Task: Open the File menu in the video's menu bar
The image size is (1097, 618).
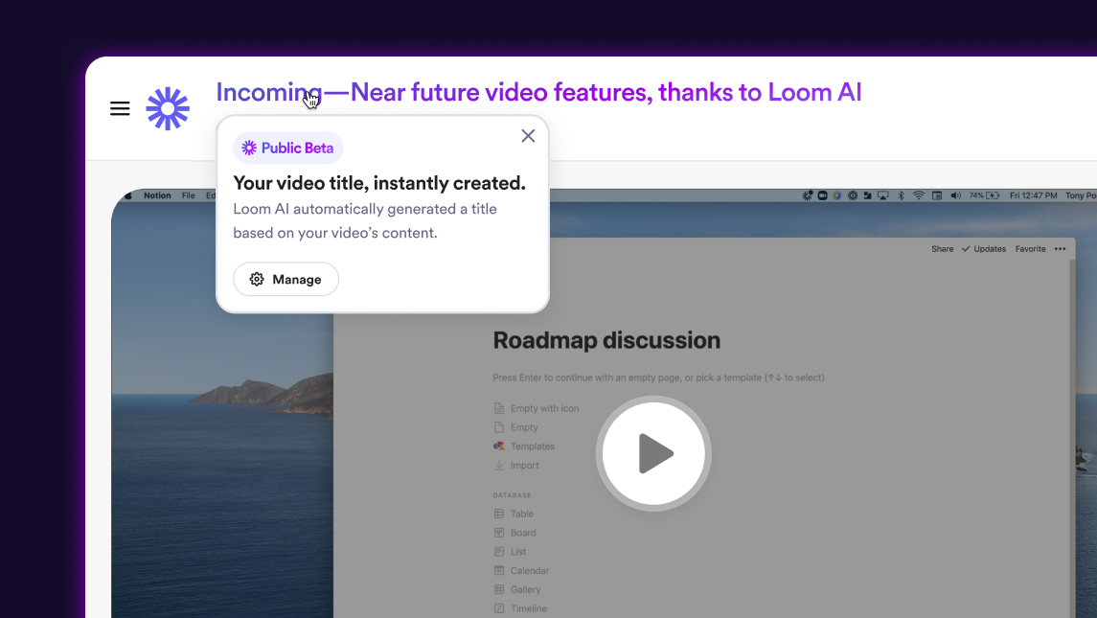Action: (188, 195)
